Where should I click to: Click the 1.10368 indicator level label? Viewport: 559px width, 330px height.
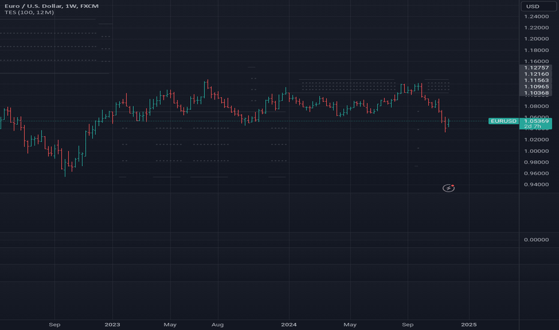pos(536,93)
